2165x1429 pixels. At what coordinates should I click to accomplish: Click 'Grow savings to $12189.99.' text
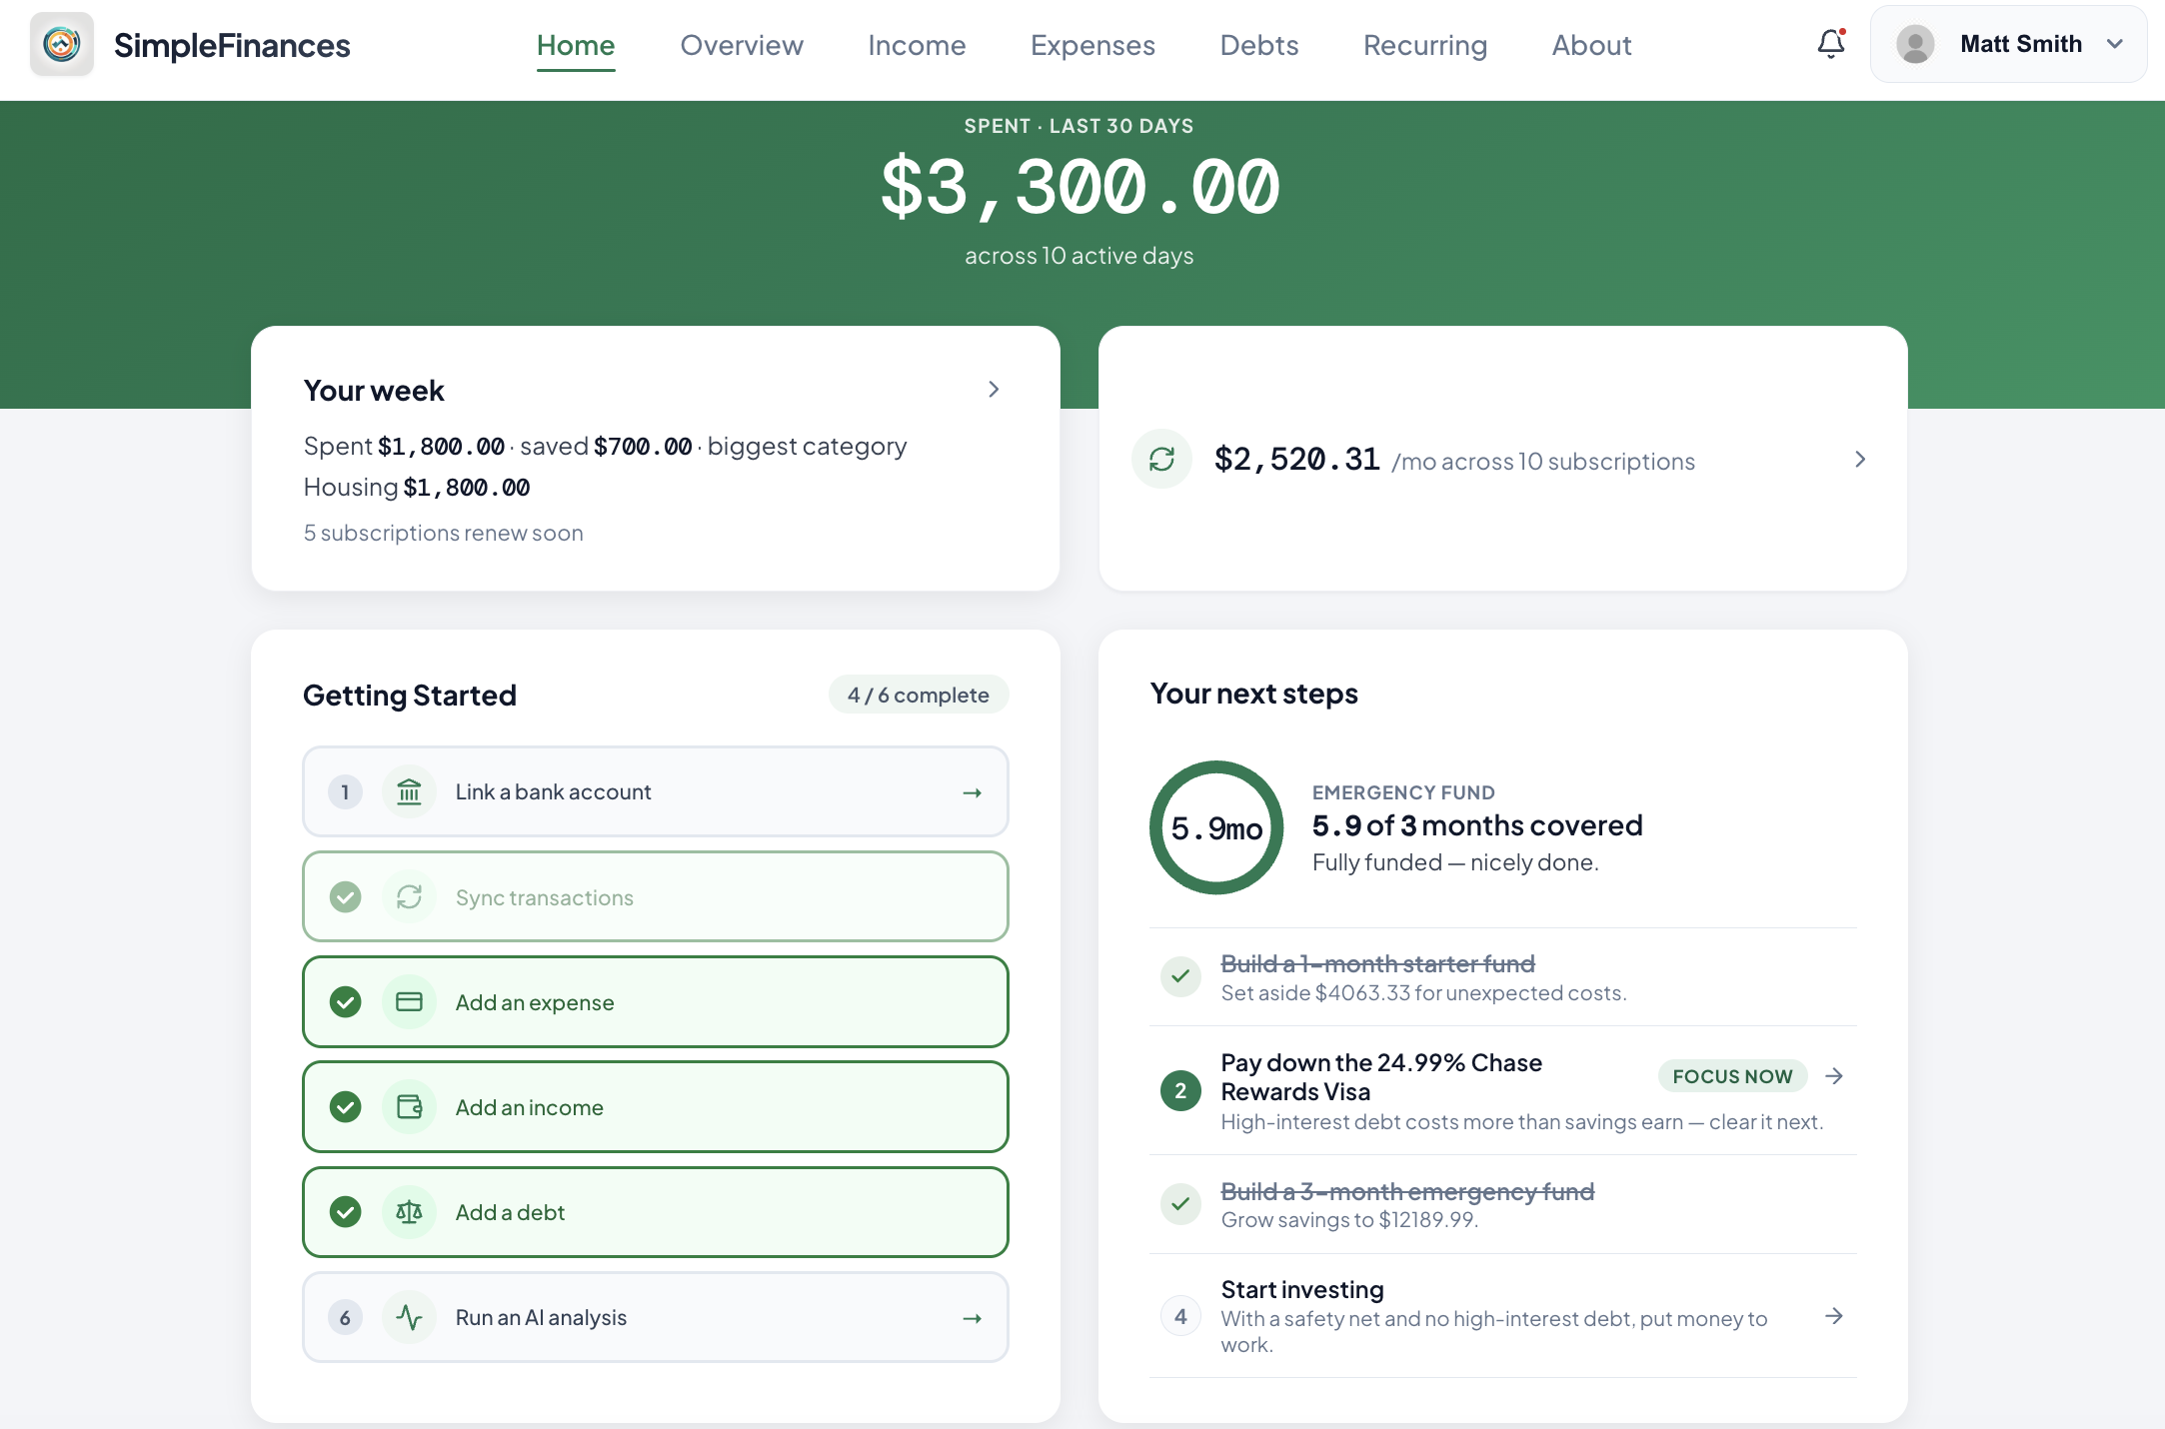[x=1349, y=1220]
